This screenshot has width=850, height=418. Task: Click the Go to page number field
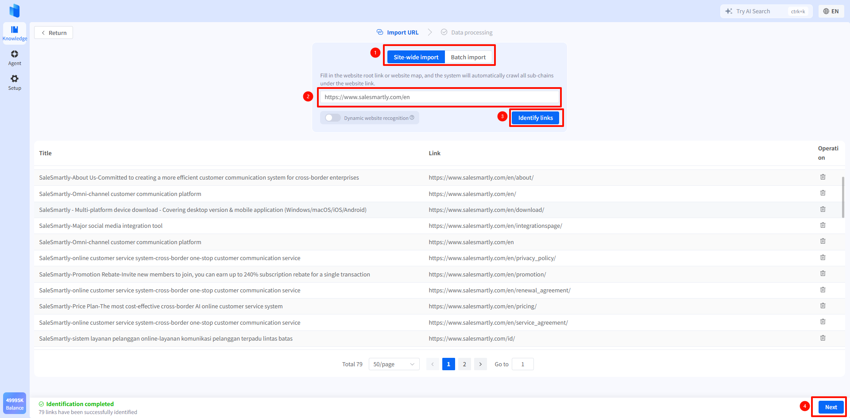click(x=523, y=364)
